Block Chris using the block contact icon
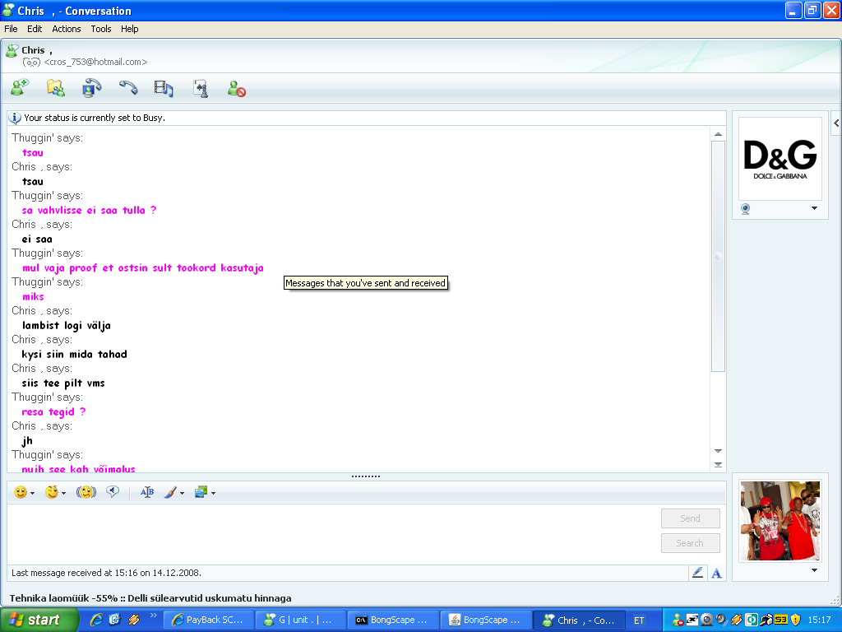Viewport: 842px width, 632px height. tap(236, 87)
